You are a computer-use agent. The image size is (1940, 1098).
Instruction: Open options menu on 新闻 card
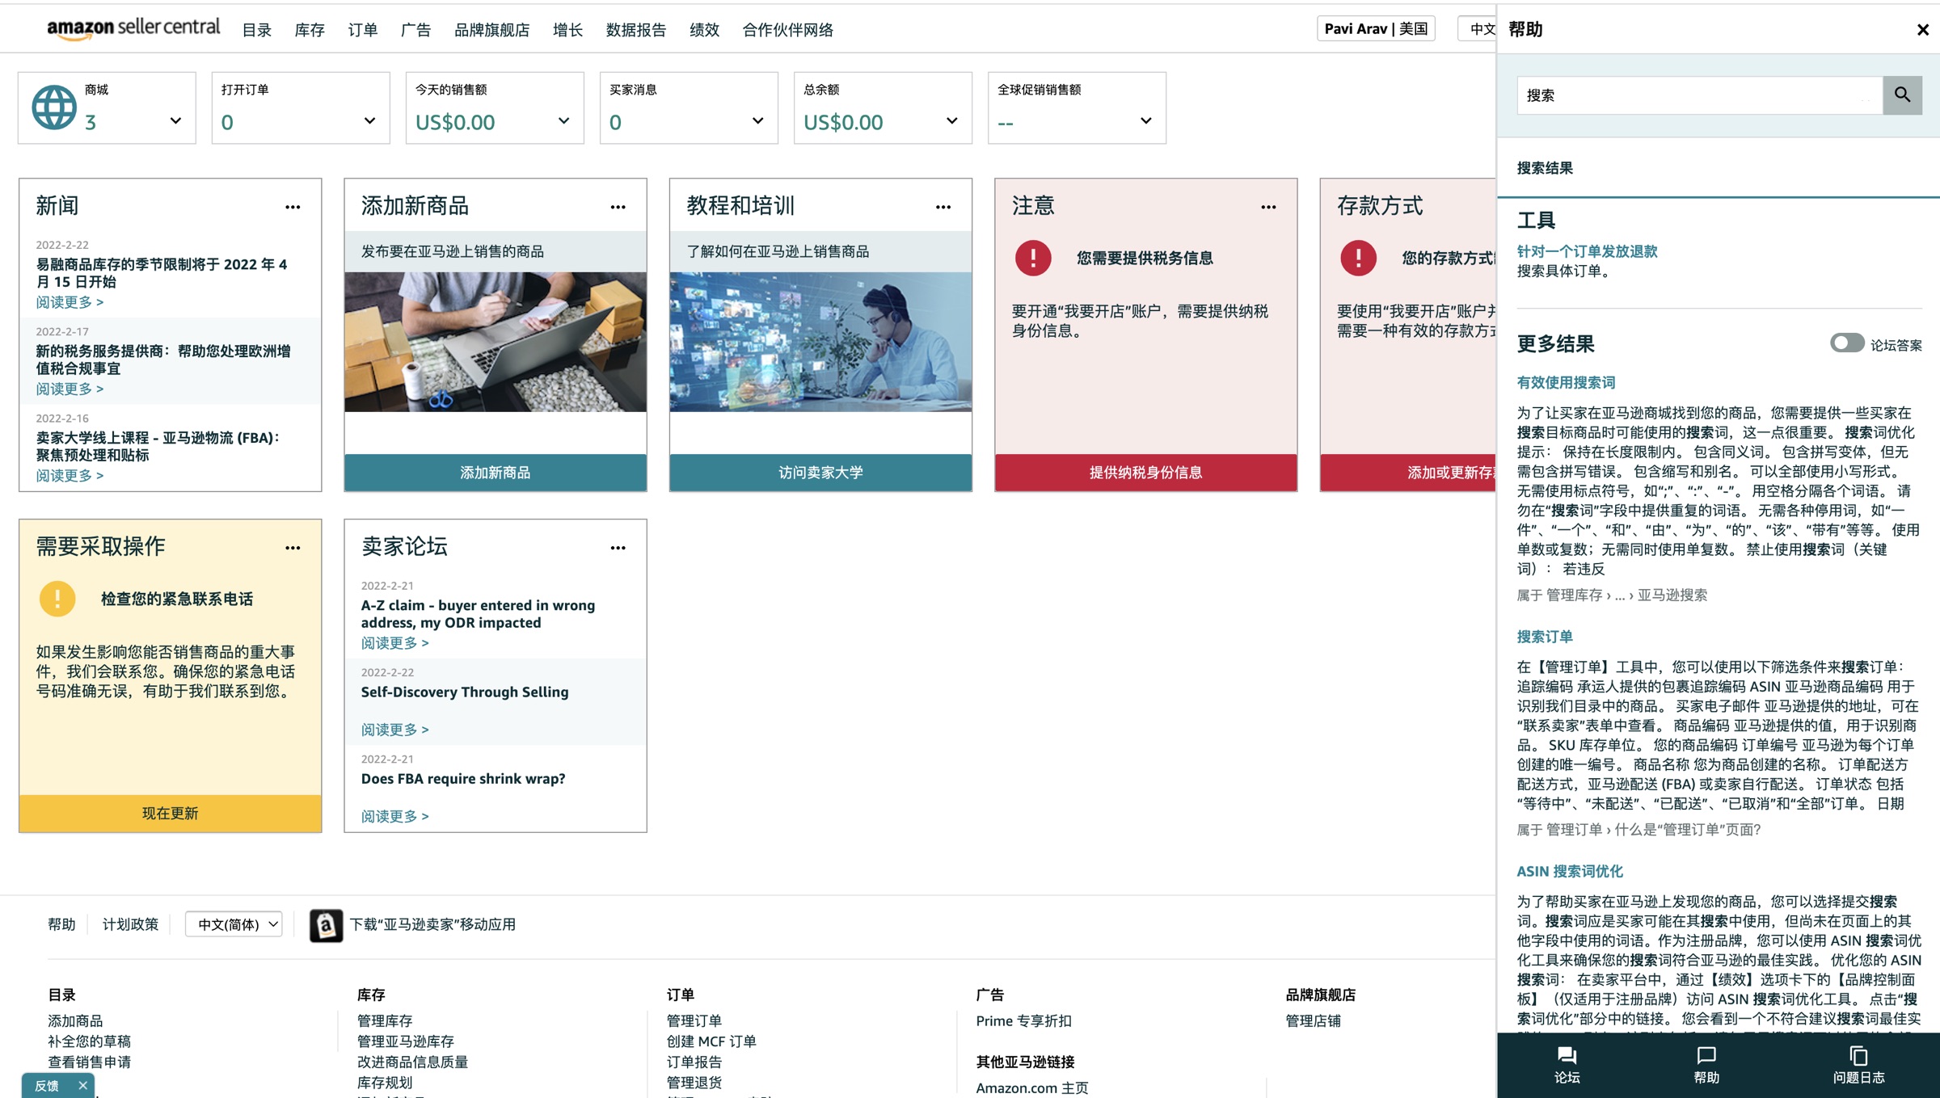point(293,207)
